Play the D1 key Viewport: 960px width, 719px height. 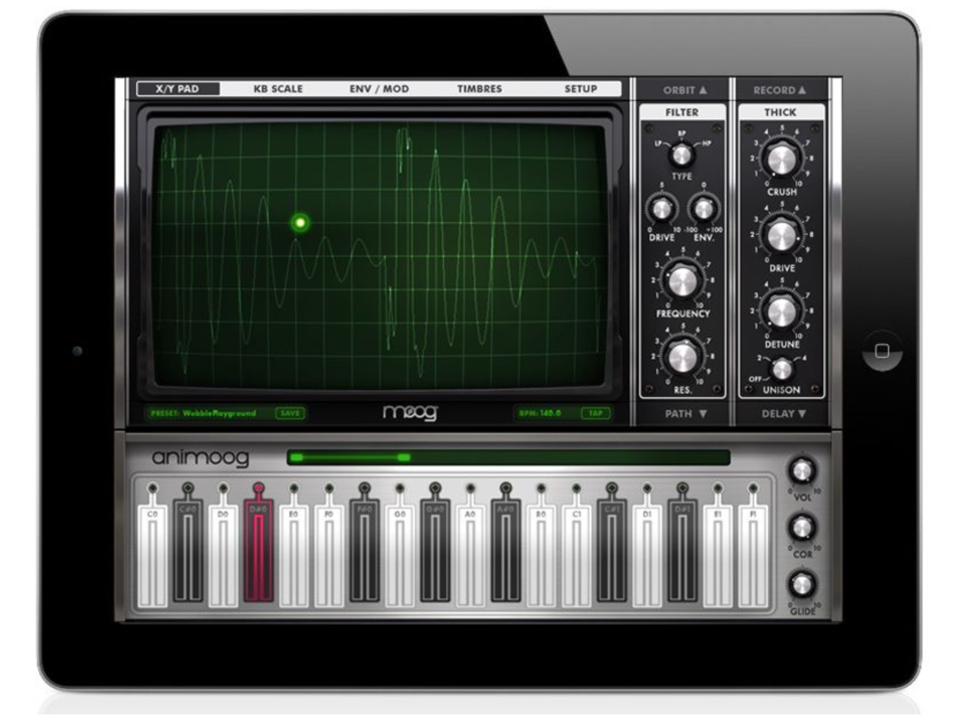point(647,555)
